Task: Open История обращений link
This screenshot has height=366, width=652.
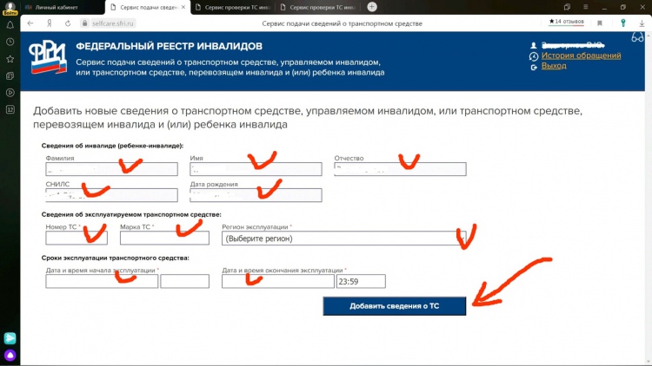Action: (x=581, y=56)
